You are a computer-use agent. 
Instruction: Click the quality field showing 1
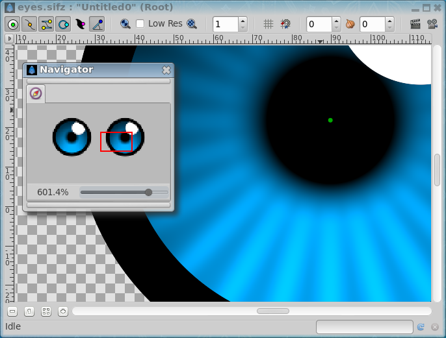[x=225, y=24]
